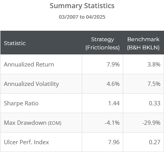Click the Statistic column header
Image resolution: width=164 pixels, height=152 pixels.
[15, 43]
